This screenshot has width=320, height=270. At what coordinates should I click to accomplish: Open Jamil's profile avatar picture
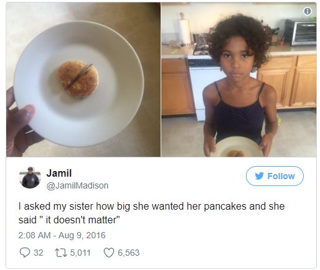(30, 178)
